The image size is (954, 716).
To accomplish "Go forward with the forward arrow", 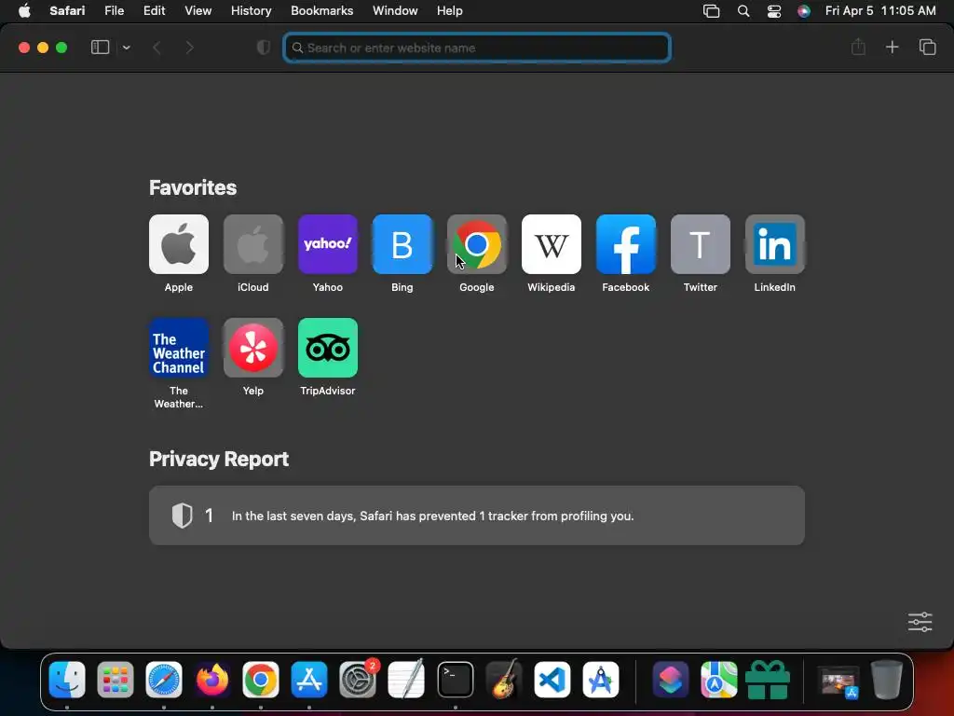I will click(189, 48).
